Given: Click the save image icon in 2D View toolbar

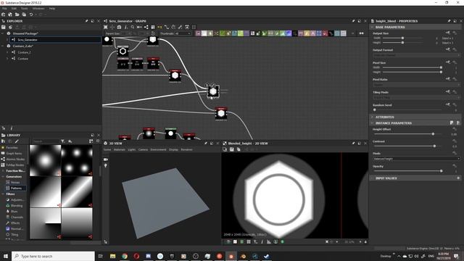Looking at the screenshot, I should click(x=232, y=149).
